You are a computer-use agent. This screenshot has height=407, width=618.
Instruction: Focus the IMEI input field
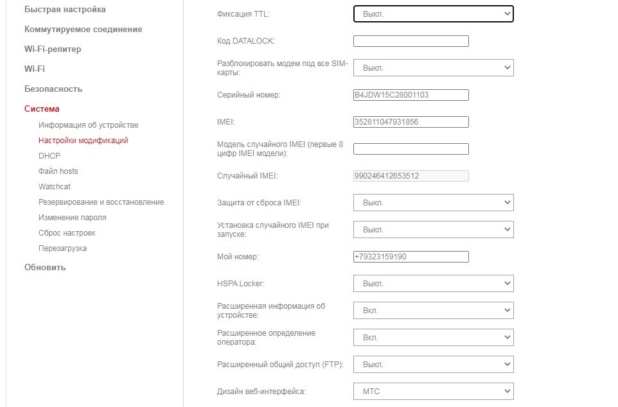pos(411,122)
